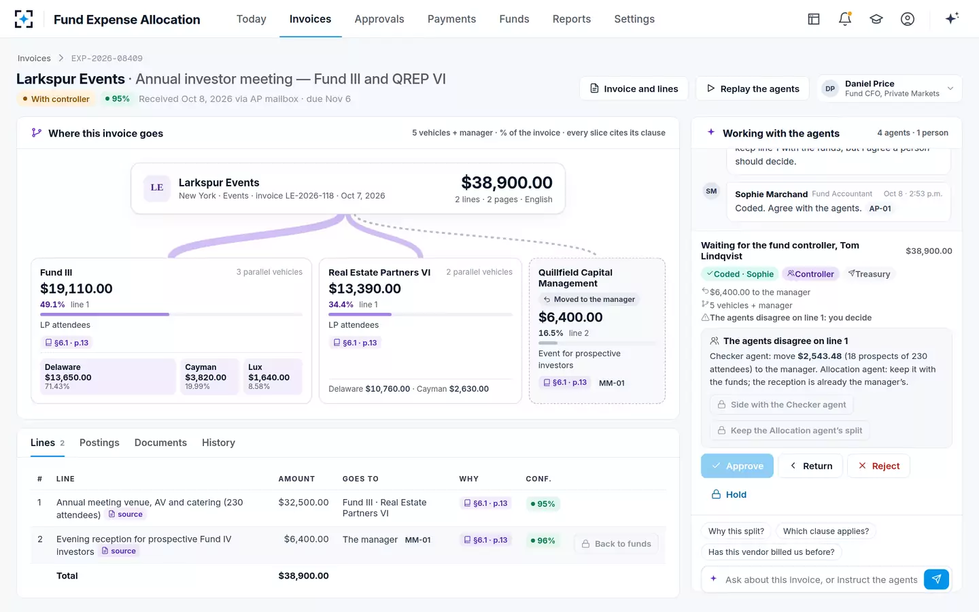This screenshot has width=979, height=612.
Task: Click the graduation cap learning icon
Action: 876,19
